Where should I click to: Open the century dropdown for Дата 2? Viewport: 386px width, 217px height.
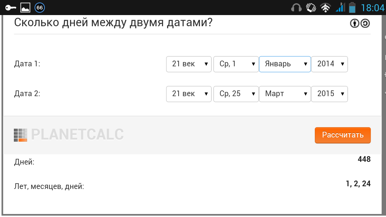point(189,94)
